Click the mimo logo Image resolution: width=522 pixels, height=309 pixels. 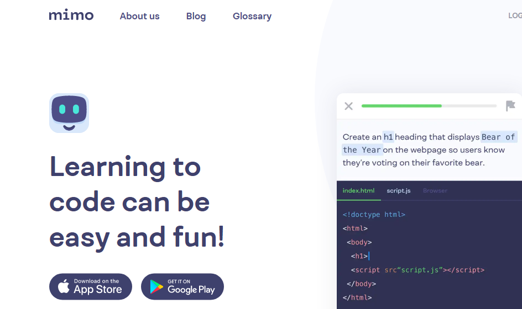coord(71,15)
